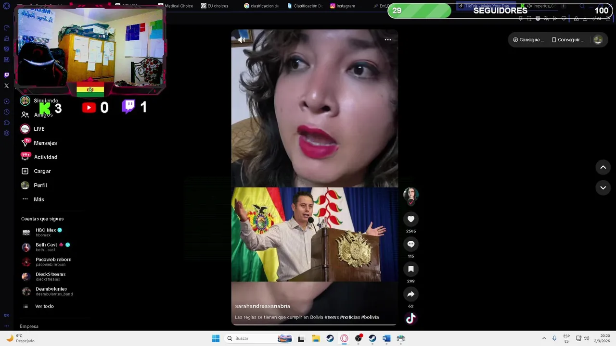Click the Opera logo menu button
Image resolution: width=616 pixels, height=346 pixels.
click(x=6, y=6)
